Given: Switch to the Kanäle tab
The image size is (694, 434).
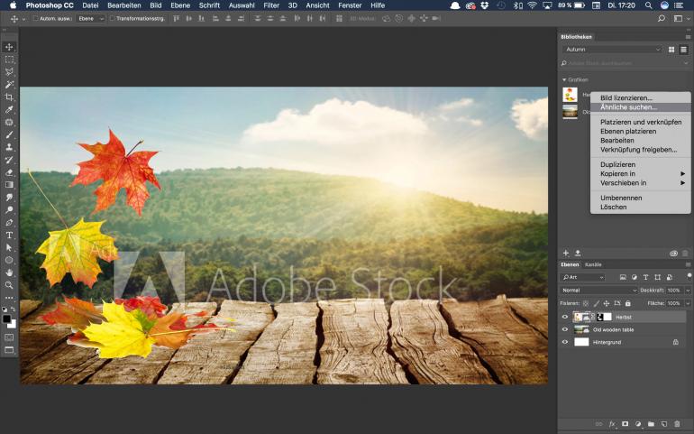Looking at the screenshot, I should click(x=593, y=264).
